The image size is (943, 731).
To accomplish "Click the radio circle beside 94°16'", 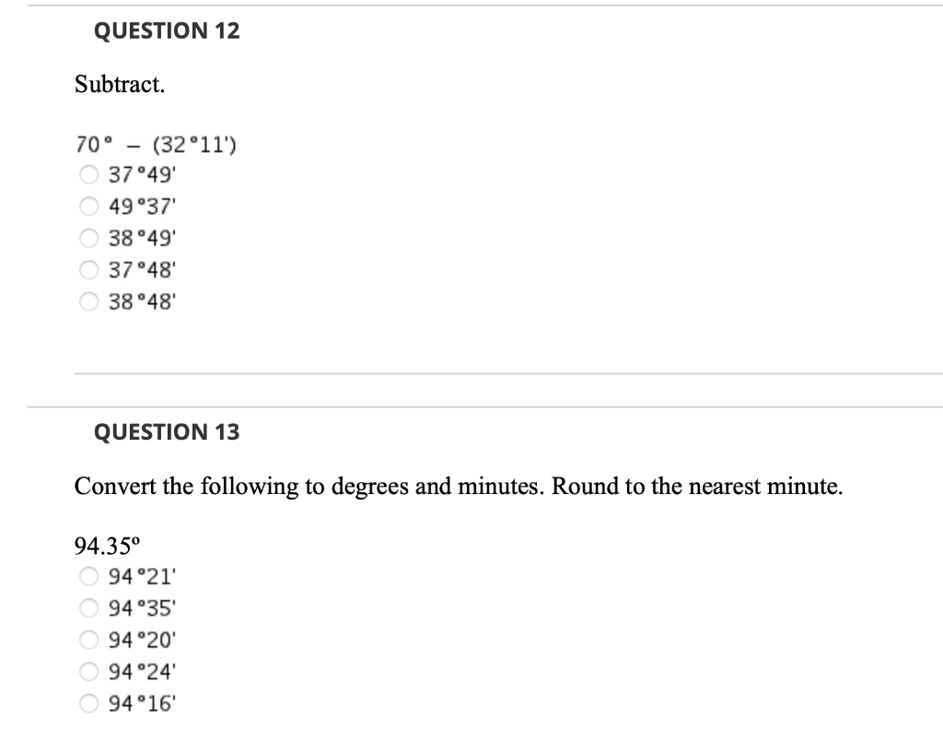I will coord(89,702).
